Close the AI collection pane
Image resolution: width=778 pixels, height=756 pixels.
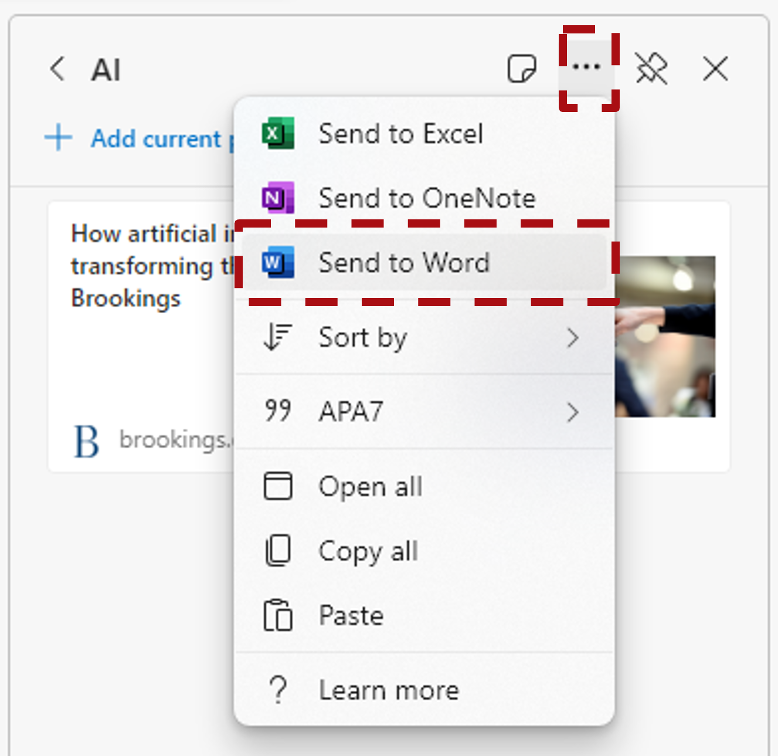click(x=715, y=69)
